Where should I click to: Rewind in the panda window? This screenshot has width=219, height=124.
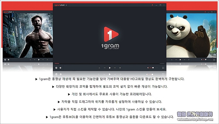(x=176, y=60)
